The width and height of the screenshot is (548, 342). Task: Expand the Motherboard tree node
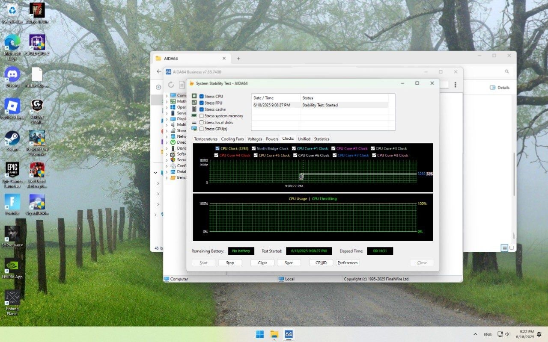(x=167, y=101)
